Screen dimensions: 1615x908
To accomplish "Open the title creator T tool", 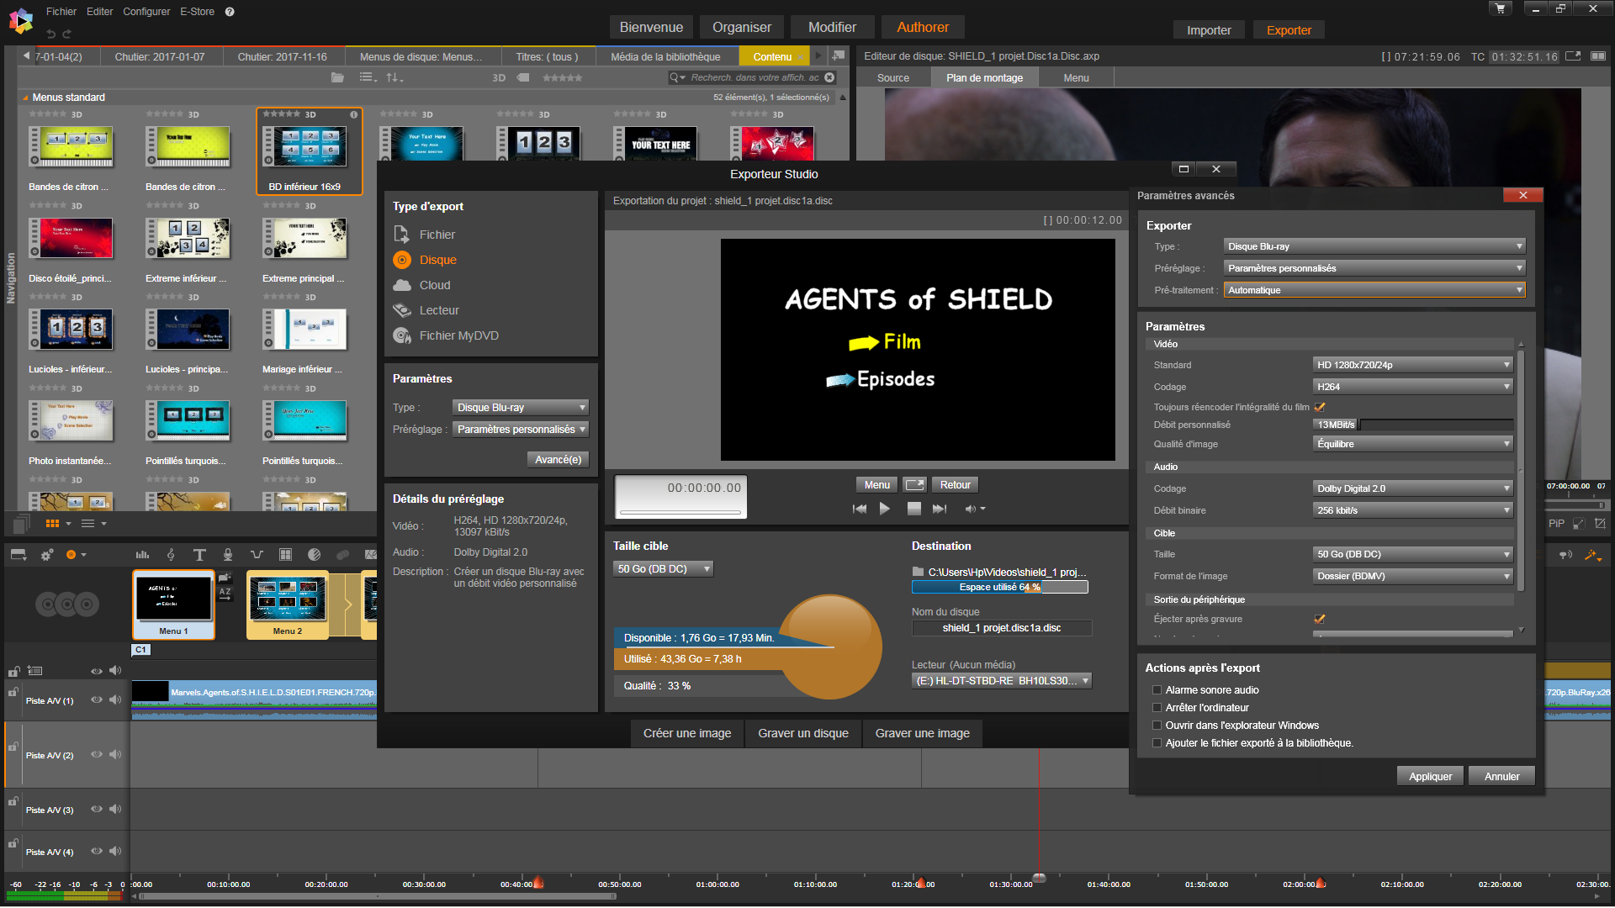I will click(x=199, y=555).
